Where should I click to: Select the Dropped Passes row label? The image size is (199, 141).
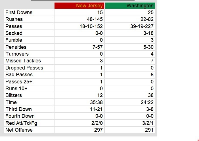tap(24, 68)
